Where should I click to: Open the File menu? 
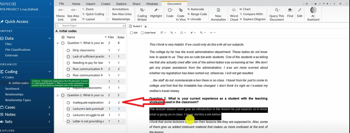pyautogui.click(x=62, y=4)
